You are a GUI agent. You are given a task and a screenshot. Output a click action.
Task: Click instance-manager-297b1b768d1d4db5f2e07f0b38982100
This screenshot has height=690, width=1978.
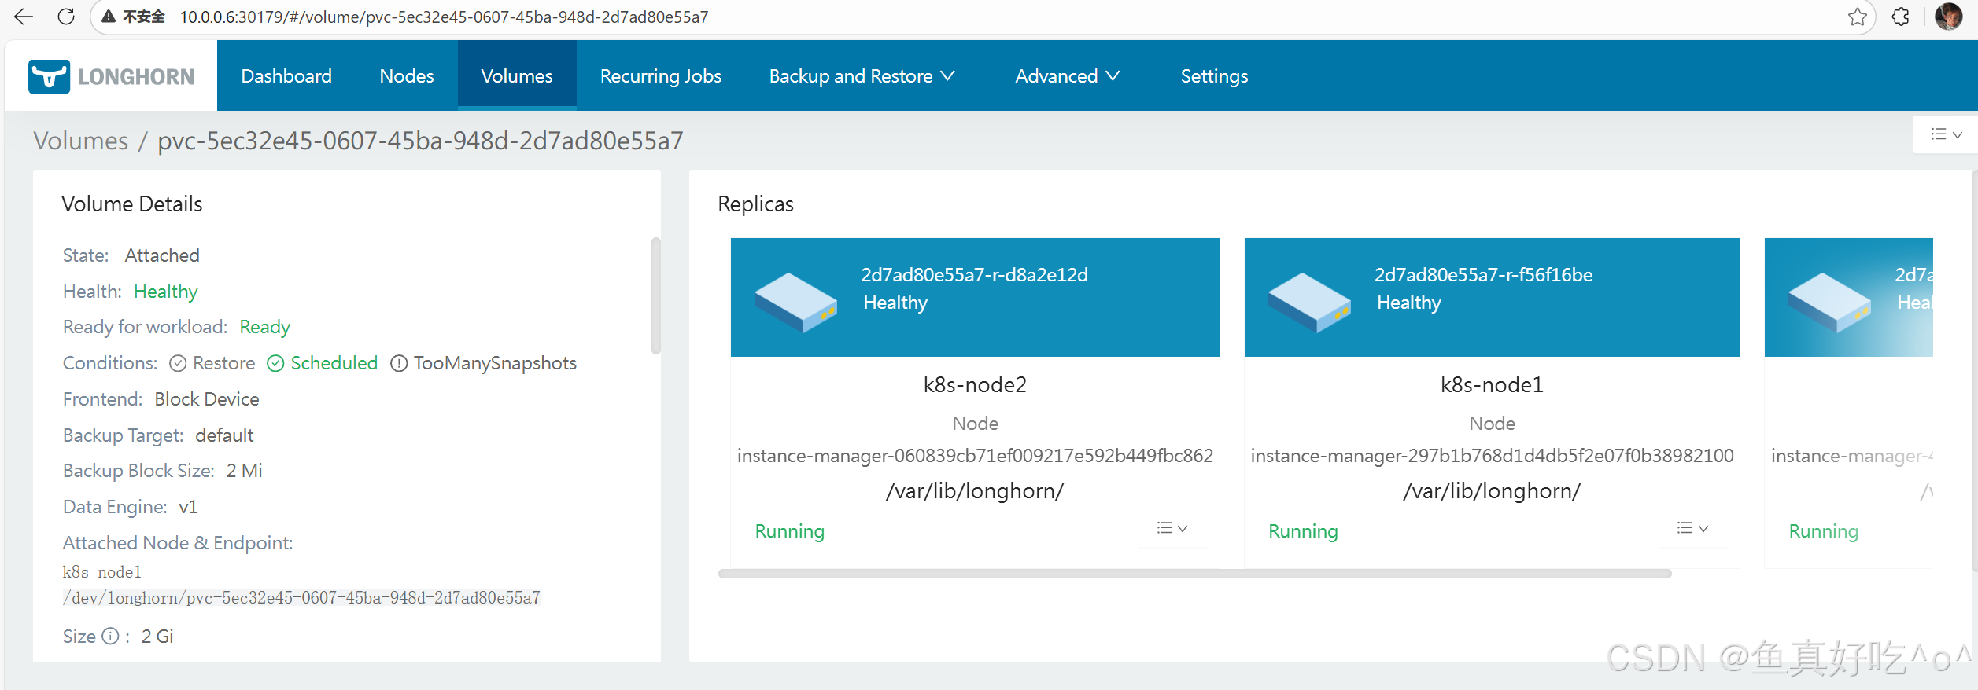click(1492, 456)
